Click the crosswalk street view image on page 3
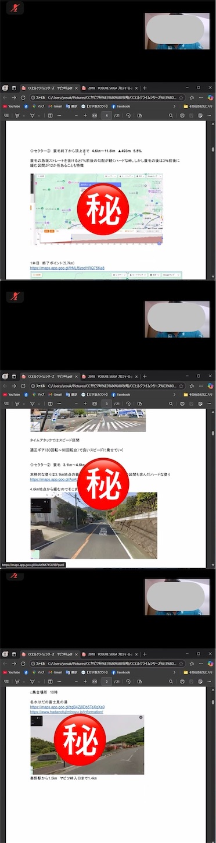The image size is (216, 843). click(x=88, y=420)
